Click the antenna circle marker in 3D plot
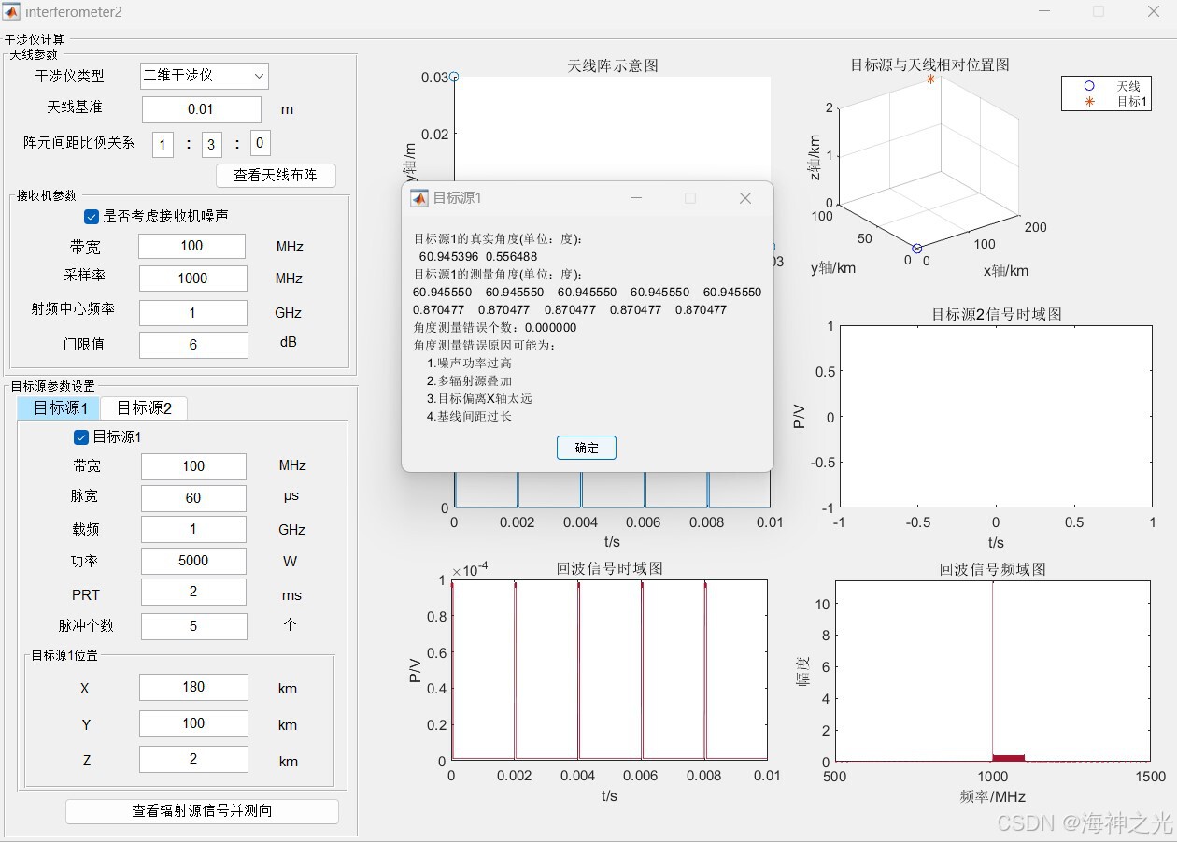This screenshot has width=1177, height=843. click(917, 249)
